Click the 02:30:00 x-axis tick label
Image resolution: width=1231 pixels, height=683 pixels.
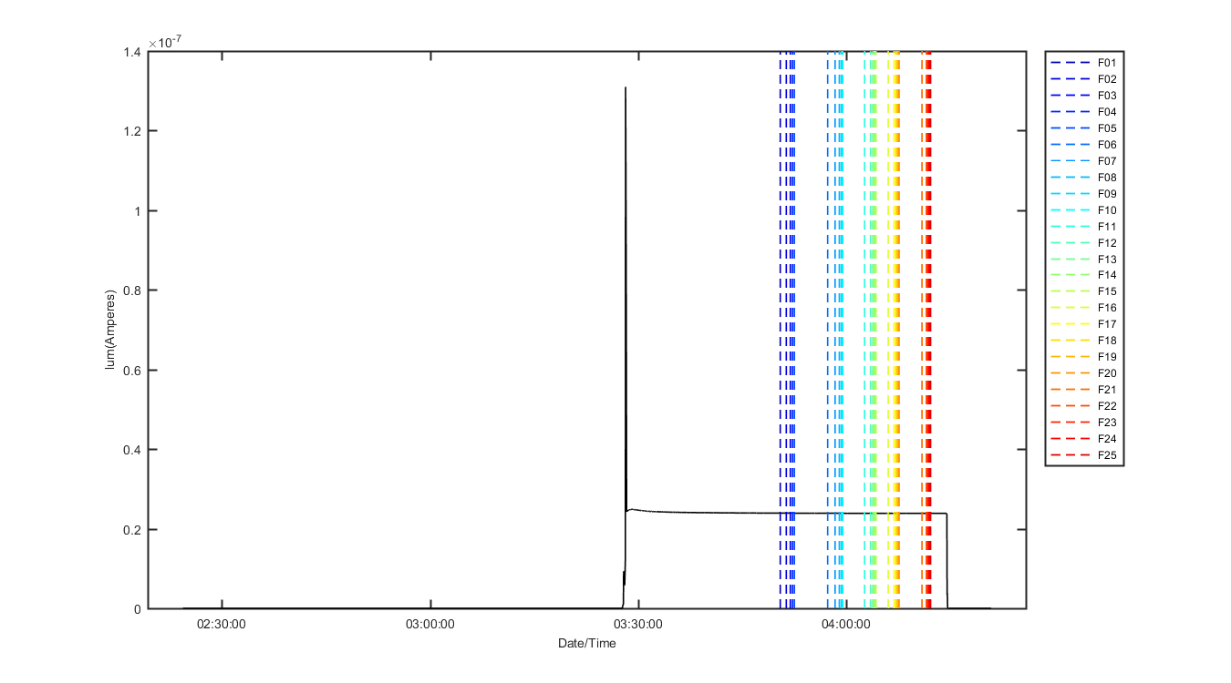pos(222,625)
